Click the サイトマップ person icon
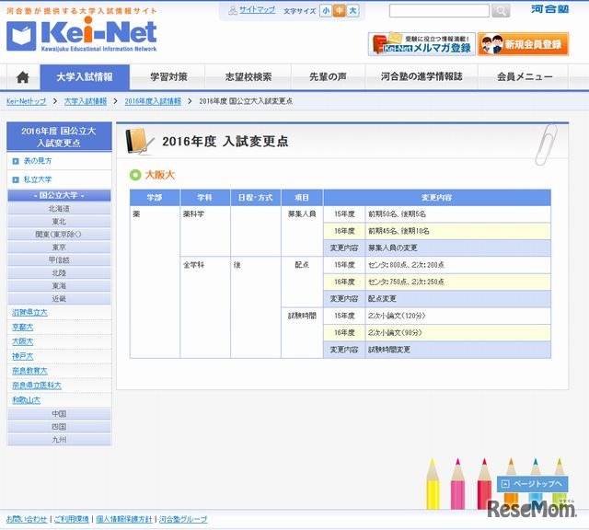This screenshot has width=589, height=530. (233, 10)
